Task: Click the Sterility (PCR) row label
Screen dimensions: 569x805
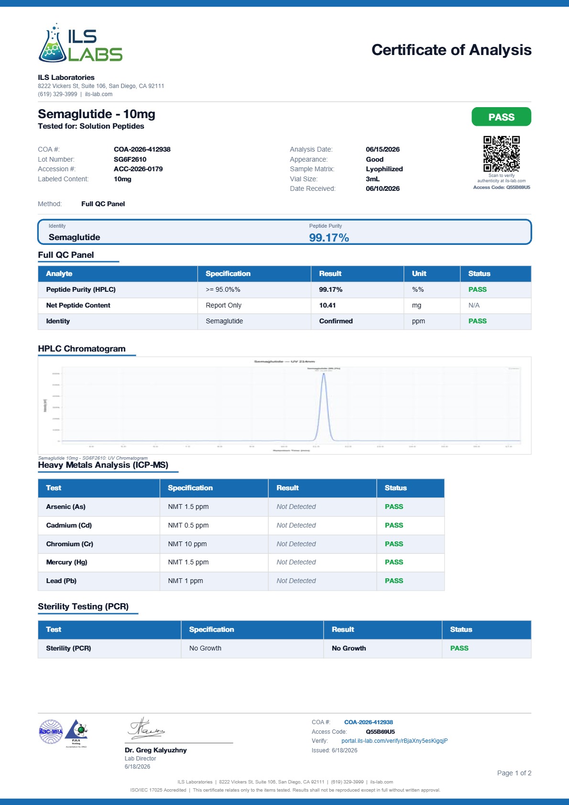Action: [x=68, y=648]
